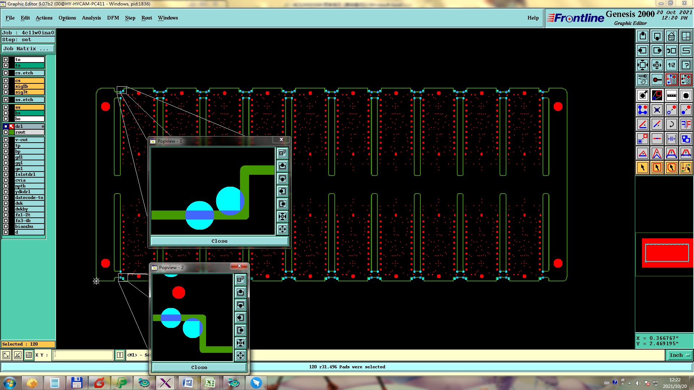This screenshot has height=390, width=694.
Task: Open the DFM menu
Action: [113, 18]
